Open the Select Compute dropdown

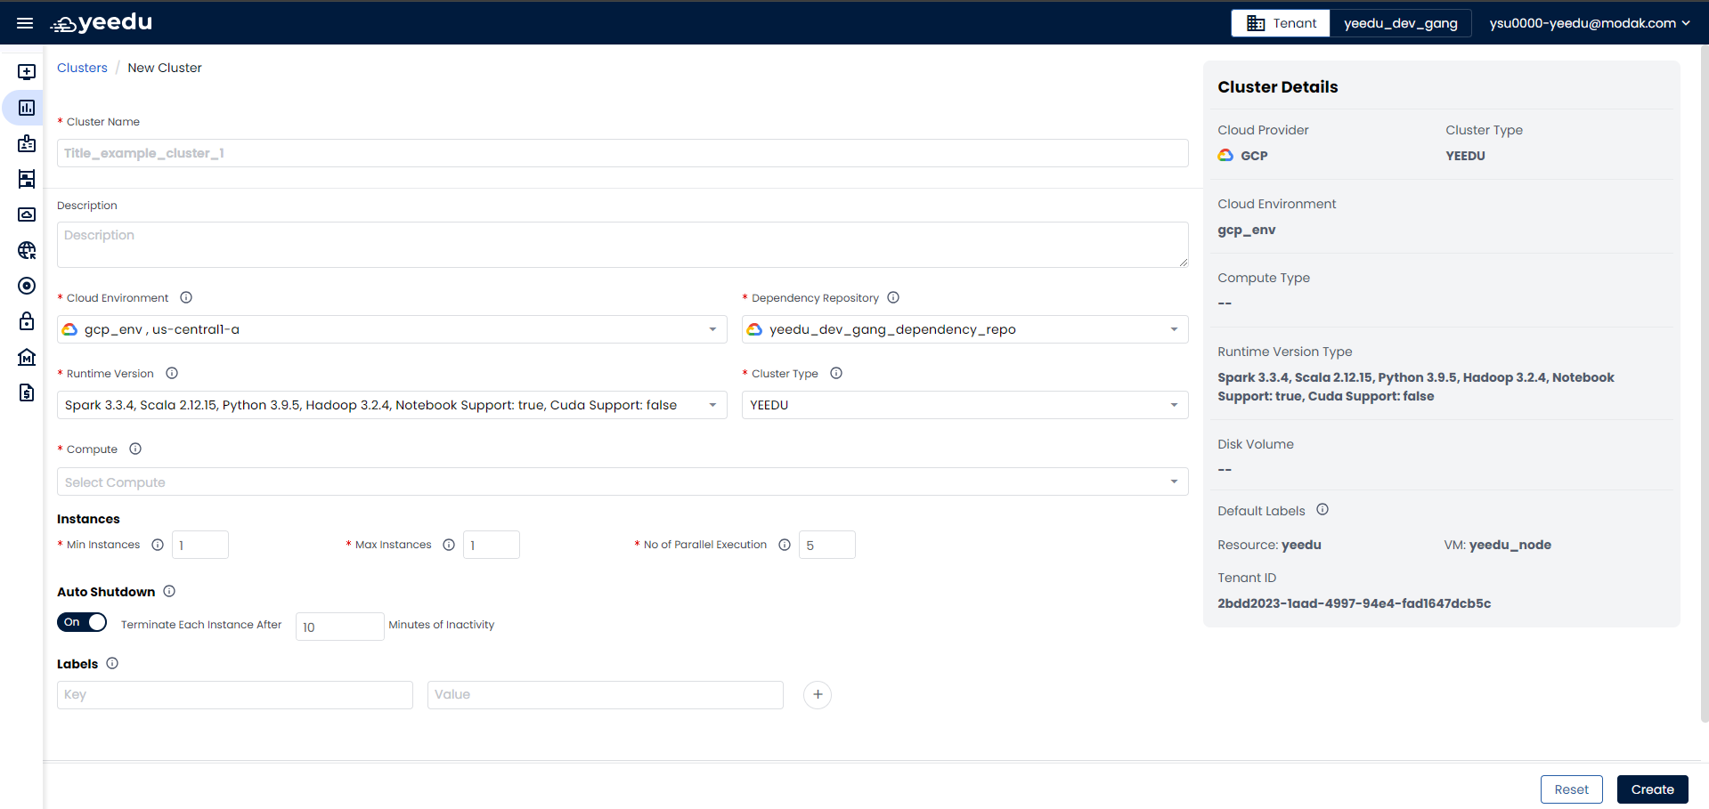click(623, 481)
